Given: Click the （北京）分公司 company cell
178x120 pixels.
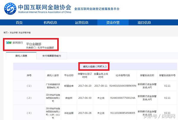Looking at the screenshot, I should click(x=53, y=113).
